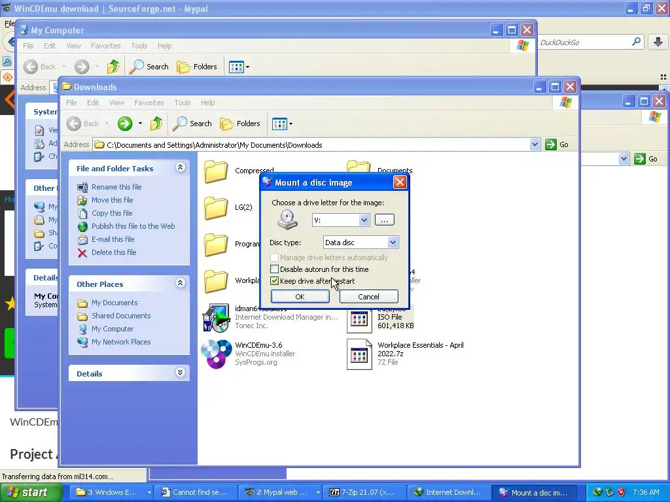Click Search in Downloads toolbar
Image resolution: width=670 pixels, height=502 pixels.
[x=192, y=124]
